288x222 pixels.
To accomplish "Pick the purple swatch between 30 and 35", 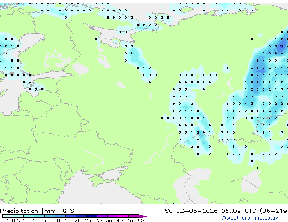I will pyautogui.click(x=102, y=216).
